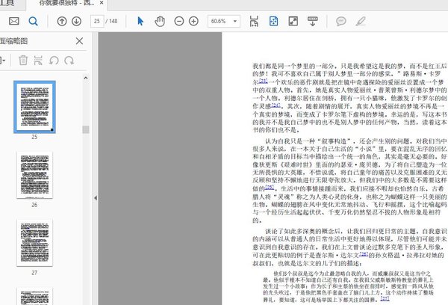Open the search magnifier tool
Screen dimensions: 448x305
34,22
